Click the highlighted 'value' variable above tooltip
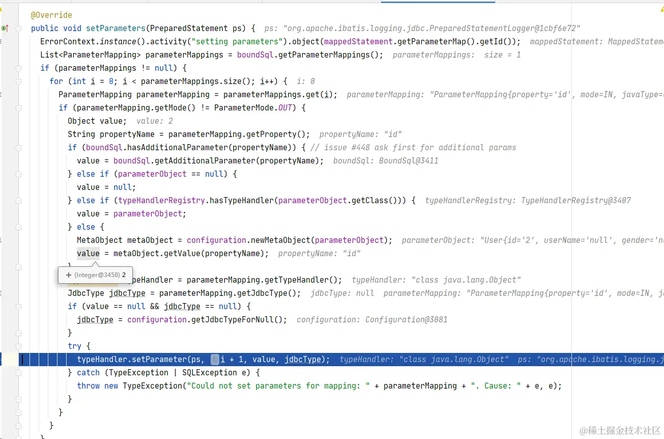 tap(88, 254)
